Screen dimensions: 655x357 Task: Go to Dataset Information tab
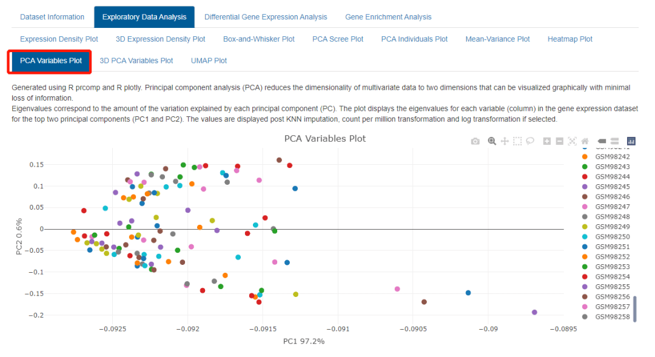[52, 17]
